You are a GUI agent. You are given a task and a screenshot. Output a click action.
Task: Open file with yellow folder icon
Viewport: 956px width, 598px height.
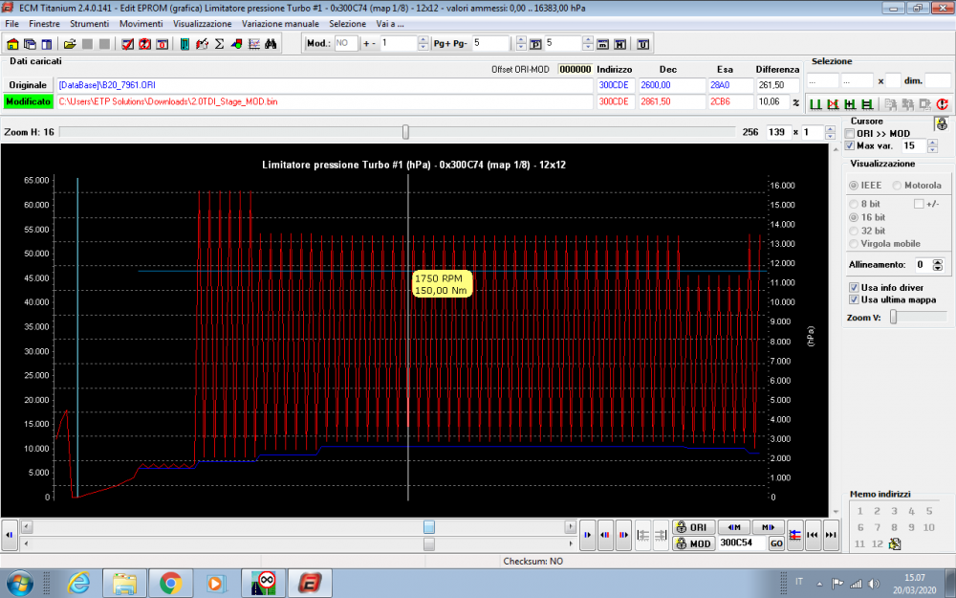70,44
